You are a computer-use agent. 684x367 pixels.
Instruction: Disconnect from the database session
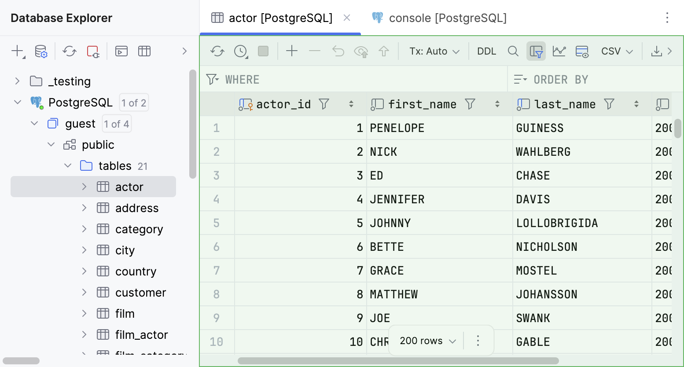92,51
